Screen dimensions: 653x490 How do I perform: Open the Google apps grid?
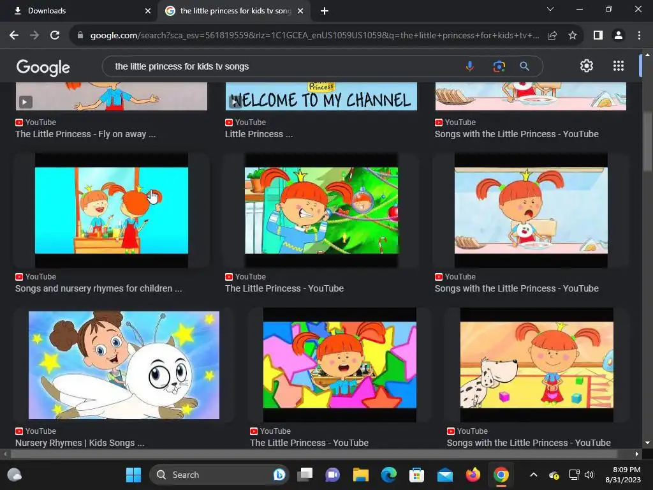(x=619, y=66)
